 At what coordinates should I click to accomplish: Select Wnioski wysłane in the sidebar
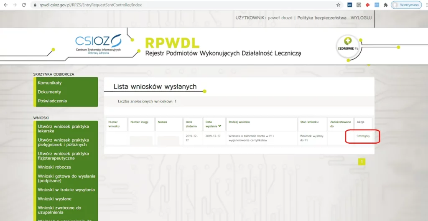tap(54, 198)
